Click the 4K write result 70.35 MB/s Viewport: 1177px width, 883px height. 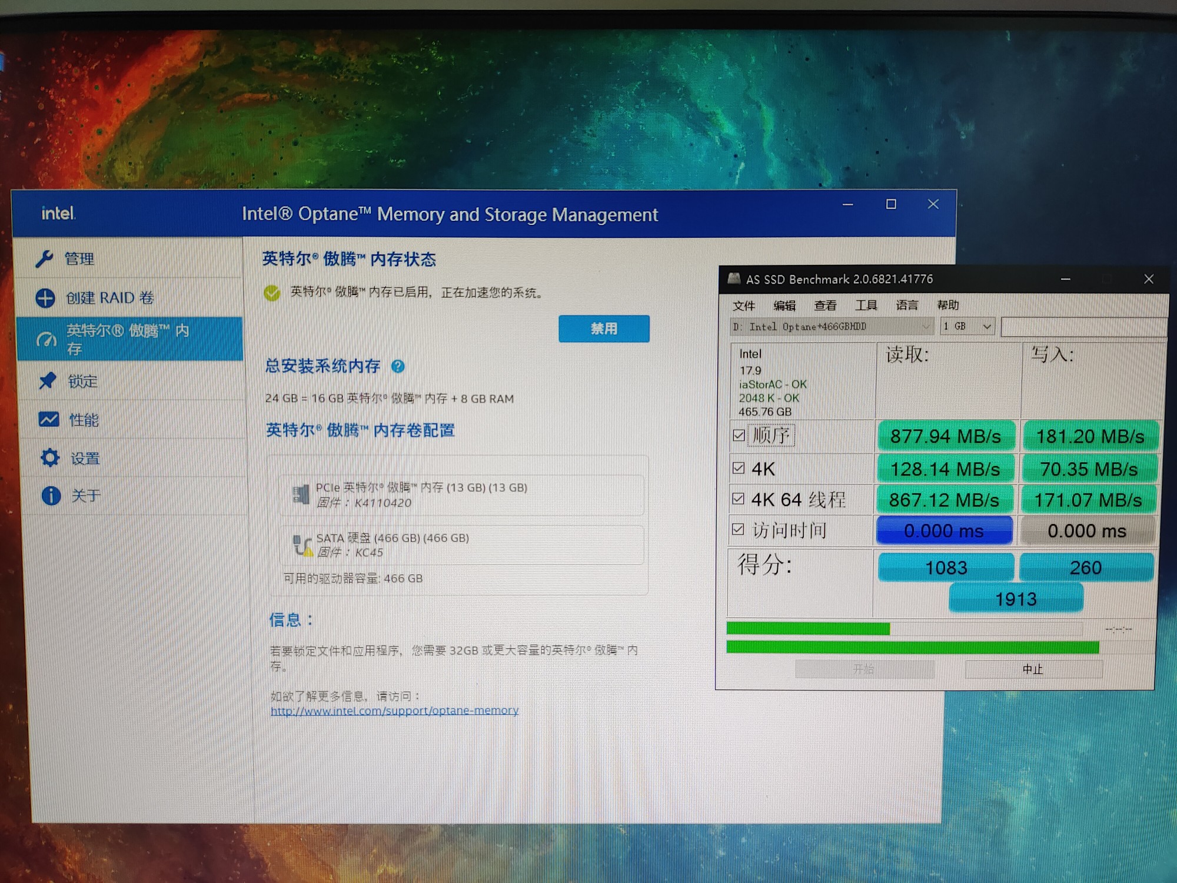click(1089, 469)
